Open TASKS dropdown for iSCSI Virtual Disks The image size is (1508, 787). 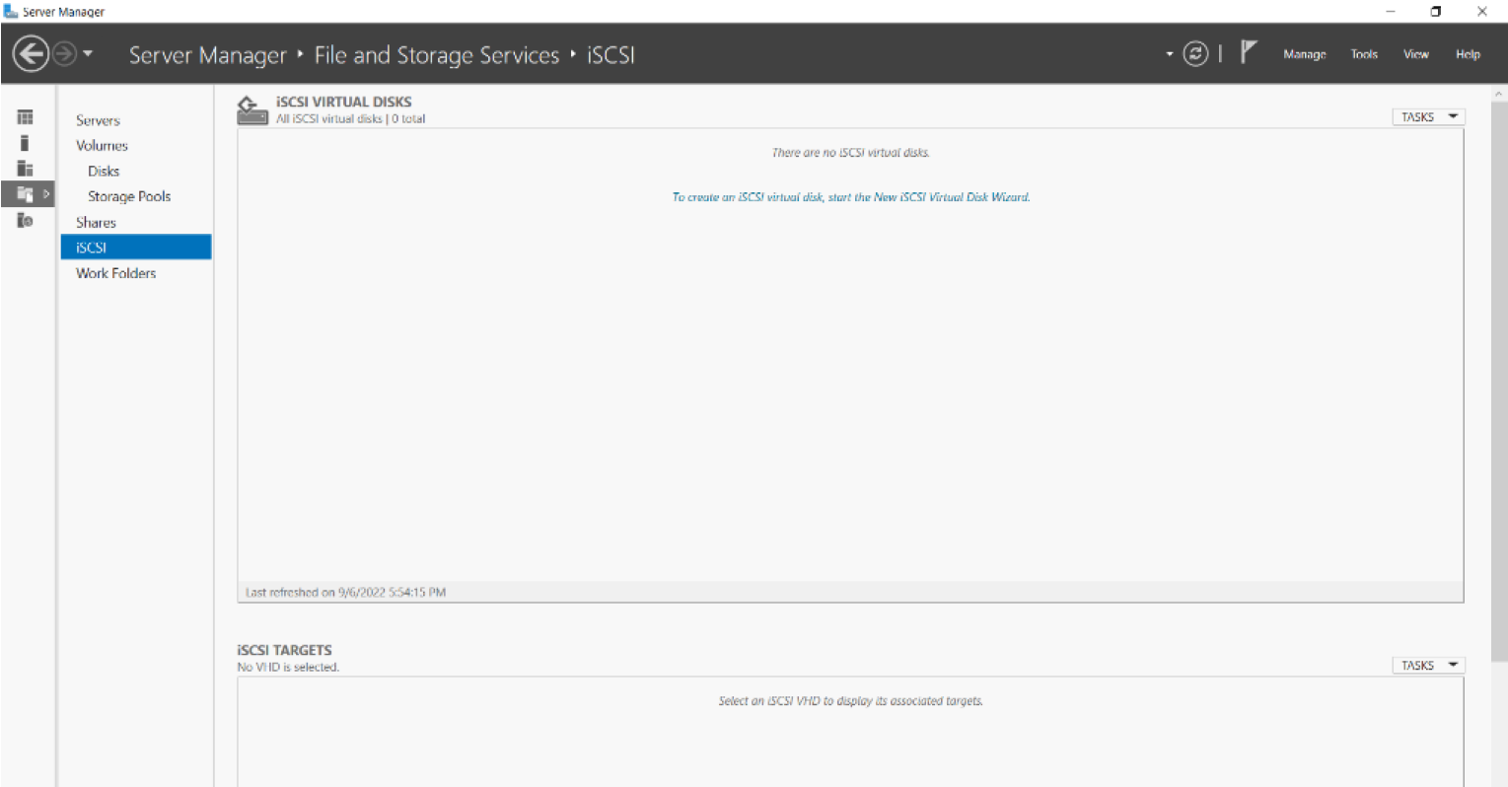click(x=1428, y=117)
